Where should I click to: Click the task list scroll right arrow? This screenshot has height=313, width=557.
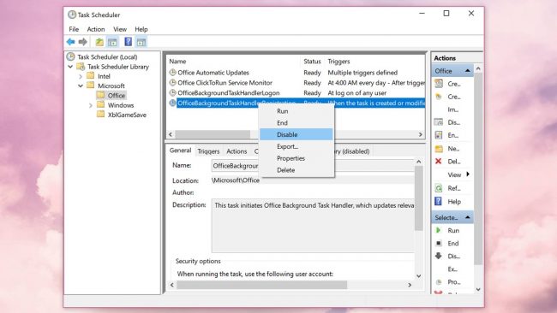click(x=421, y=135)
